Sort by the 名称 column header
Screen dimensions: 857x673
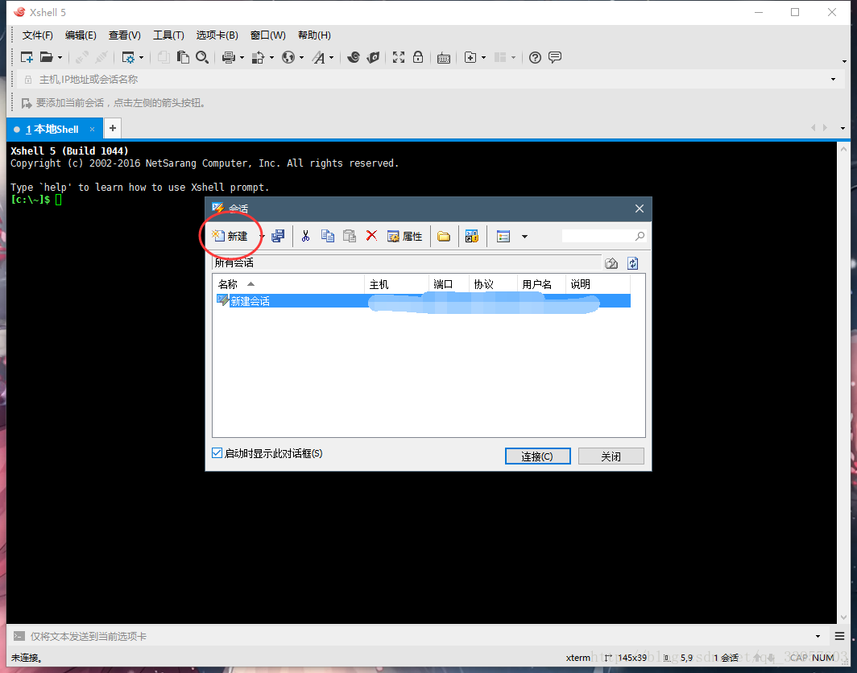pos(288,284)
